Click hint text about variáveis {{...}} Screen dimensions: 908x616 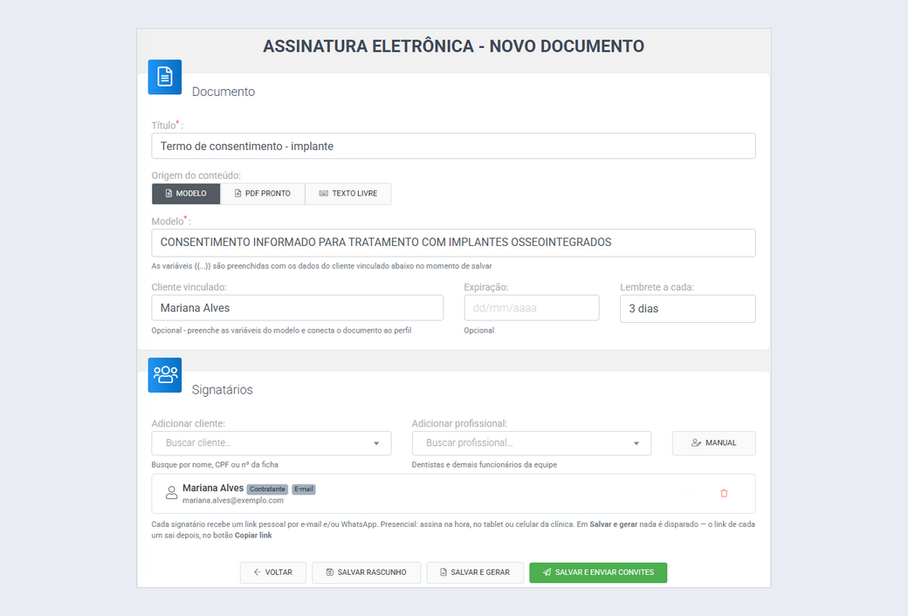(321, 266)
